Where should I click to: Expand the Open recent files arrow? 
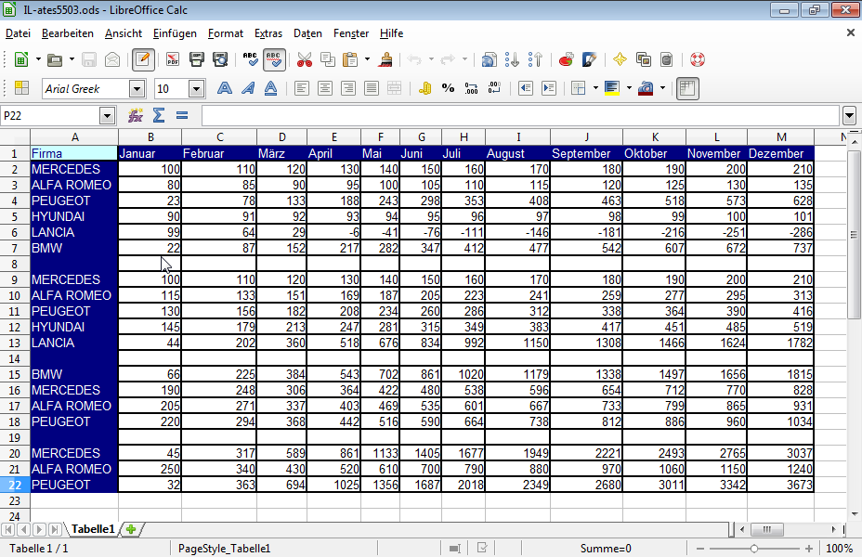(72, 59)
